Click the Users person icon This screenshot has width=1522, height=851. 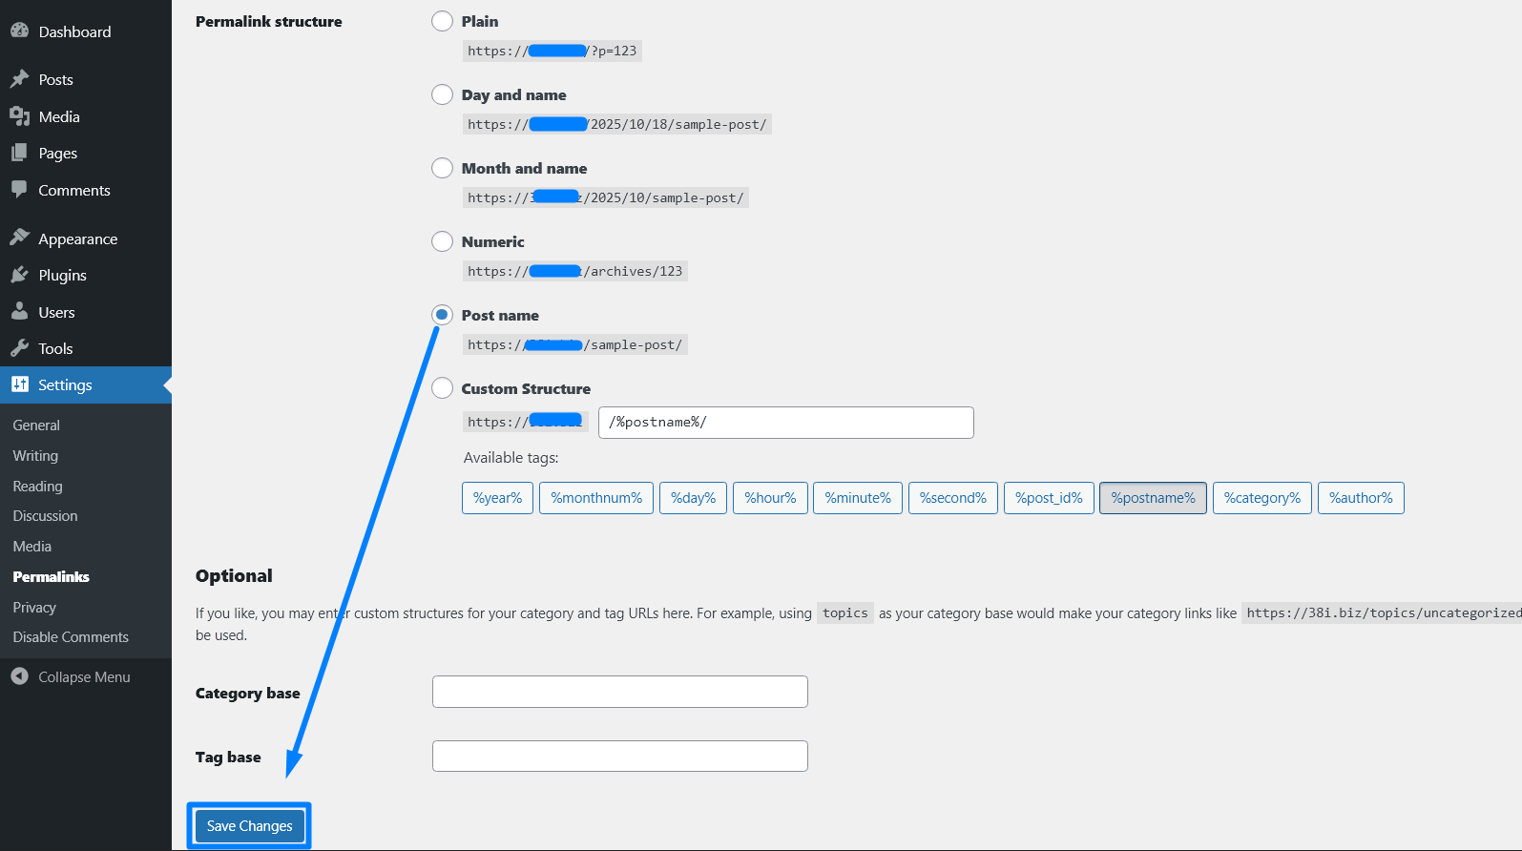(19, 312)
